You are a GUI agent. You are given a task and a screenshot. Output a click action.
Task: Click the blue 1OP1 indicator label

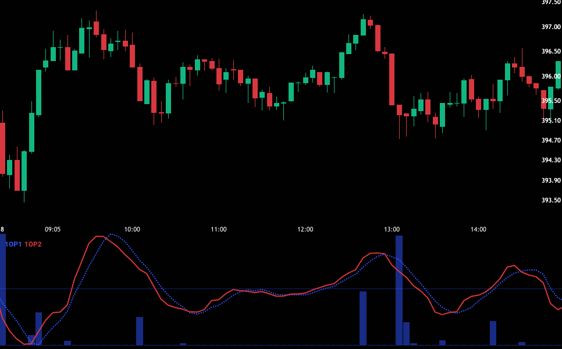pos(13,244)
